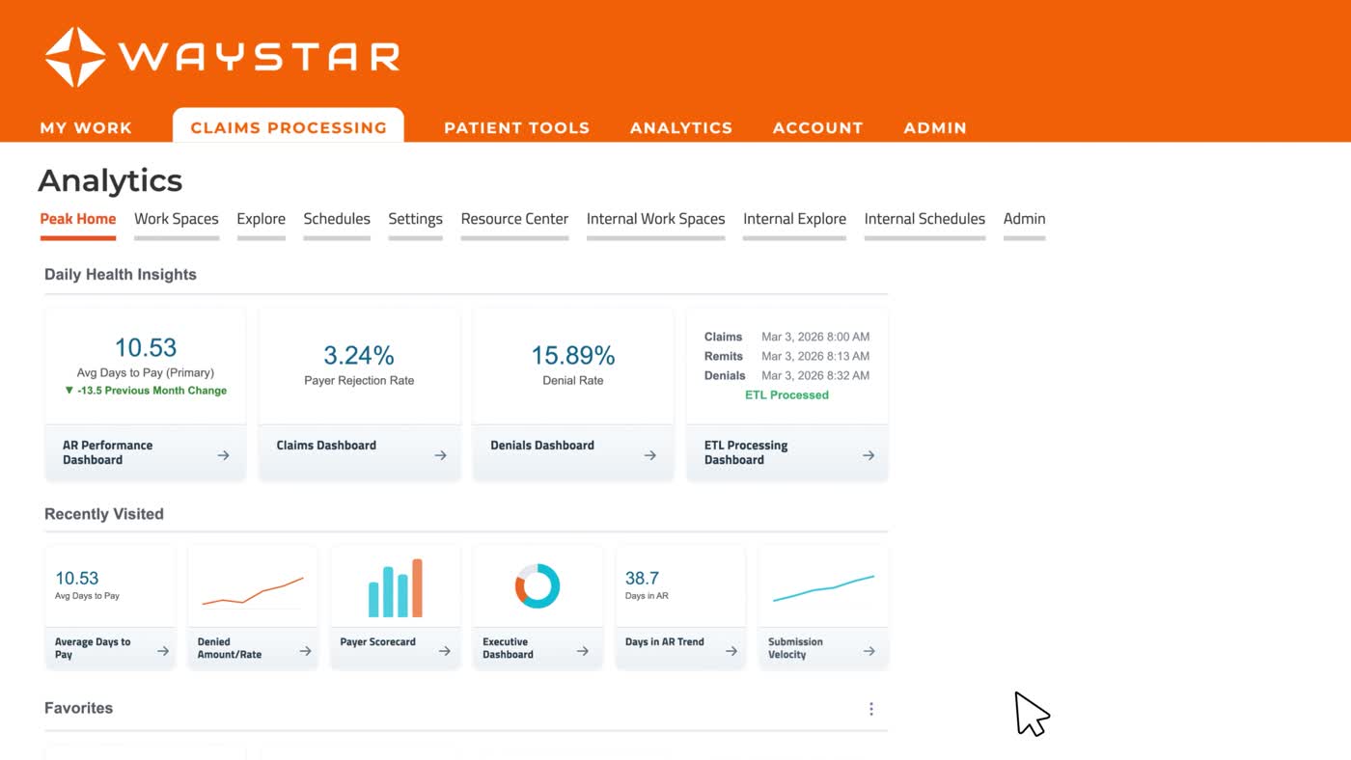Open arrow on ETL Processing Dashboard card

coord(868,455)
